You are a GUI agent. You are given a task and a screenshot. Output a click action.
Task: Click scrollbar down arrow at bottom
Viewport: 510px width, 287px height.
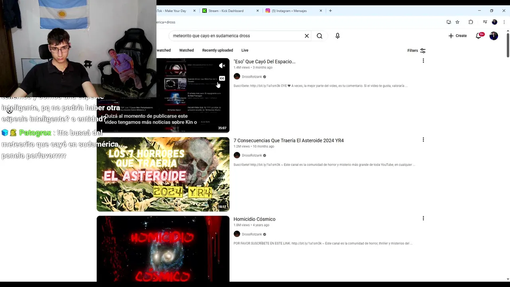(508, 279)
